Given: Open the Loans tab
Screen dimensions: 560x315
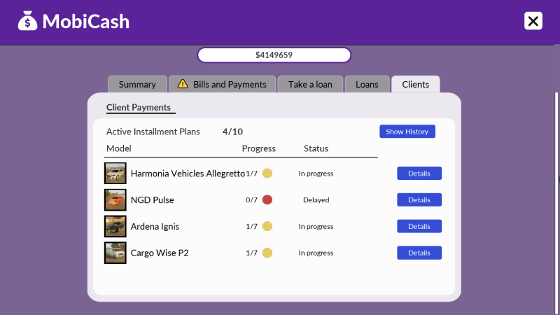Looking at the screenshot, I should click(x=367, y=84).
